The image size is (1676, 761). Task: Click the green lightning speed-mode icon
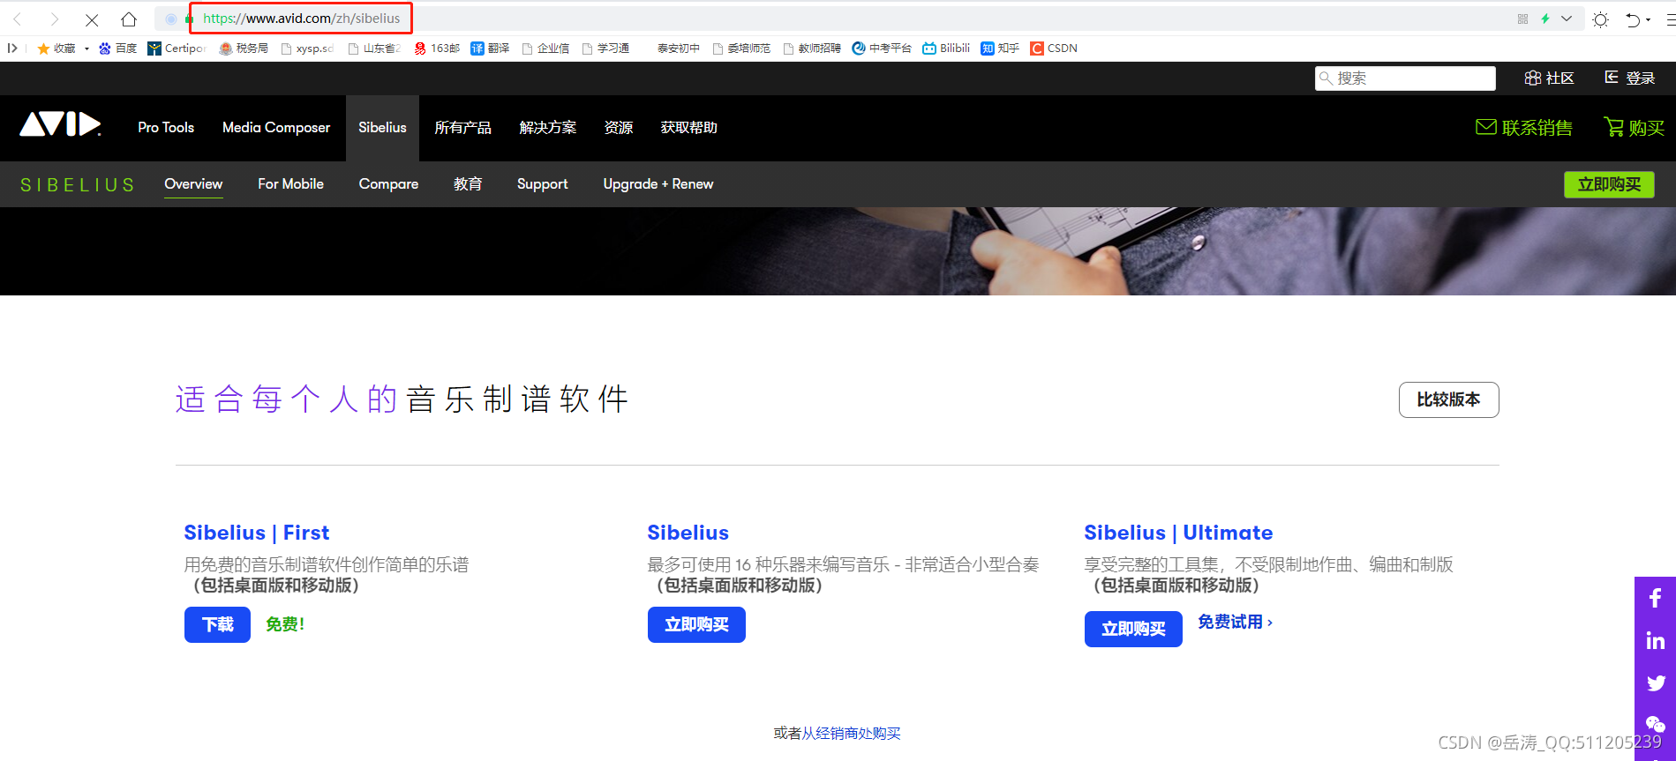pos(1545,19)
